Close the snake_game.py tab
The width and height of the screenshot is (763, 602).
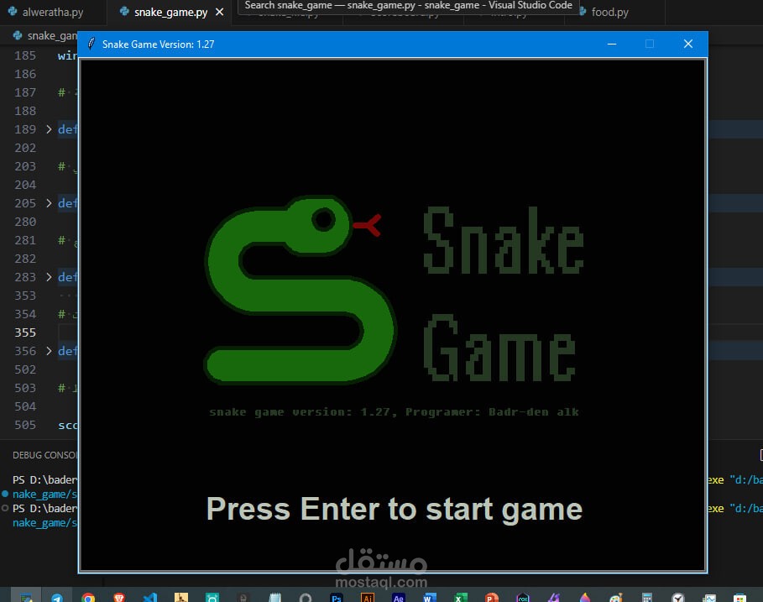point(220,13)
